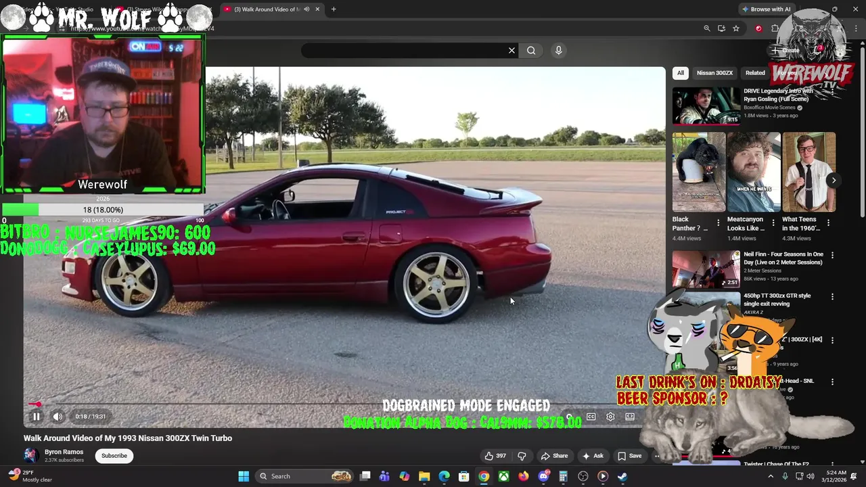The height and width of the screenshot is (487, 866).
Task: Open Browse with AI button
Action: click(766, 9)
